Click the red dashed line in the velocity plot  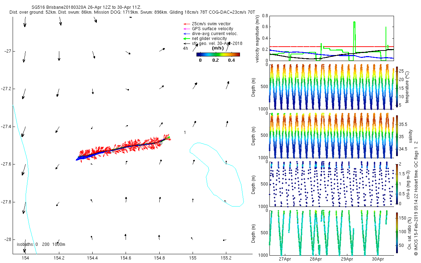[332, 47]
